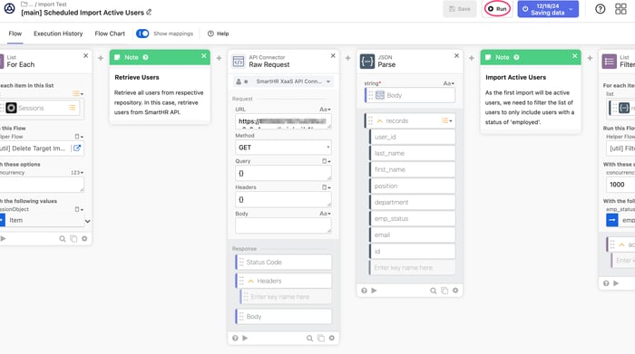Open the Flow Chart tab
635x354 pixels.
(x=110, y=33)
